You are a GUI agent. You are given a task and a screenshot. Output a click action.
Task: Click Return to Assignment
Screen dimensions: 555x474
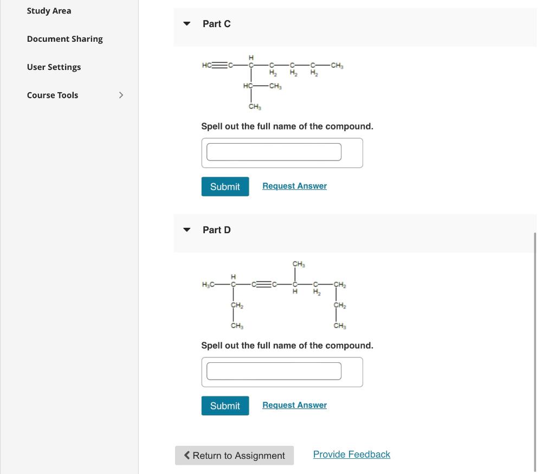(234, 456)
